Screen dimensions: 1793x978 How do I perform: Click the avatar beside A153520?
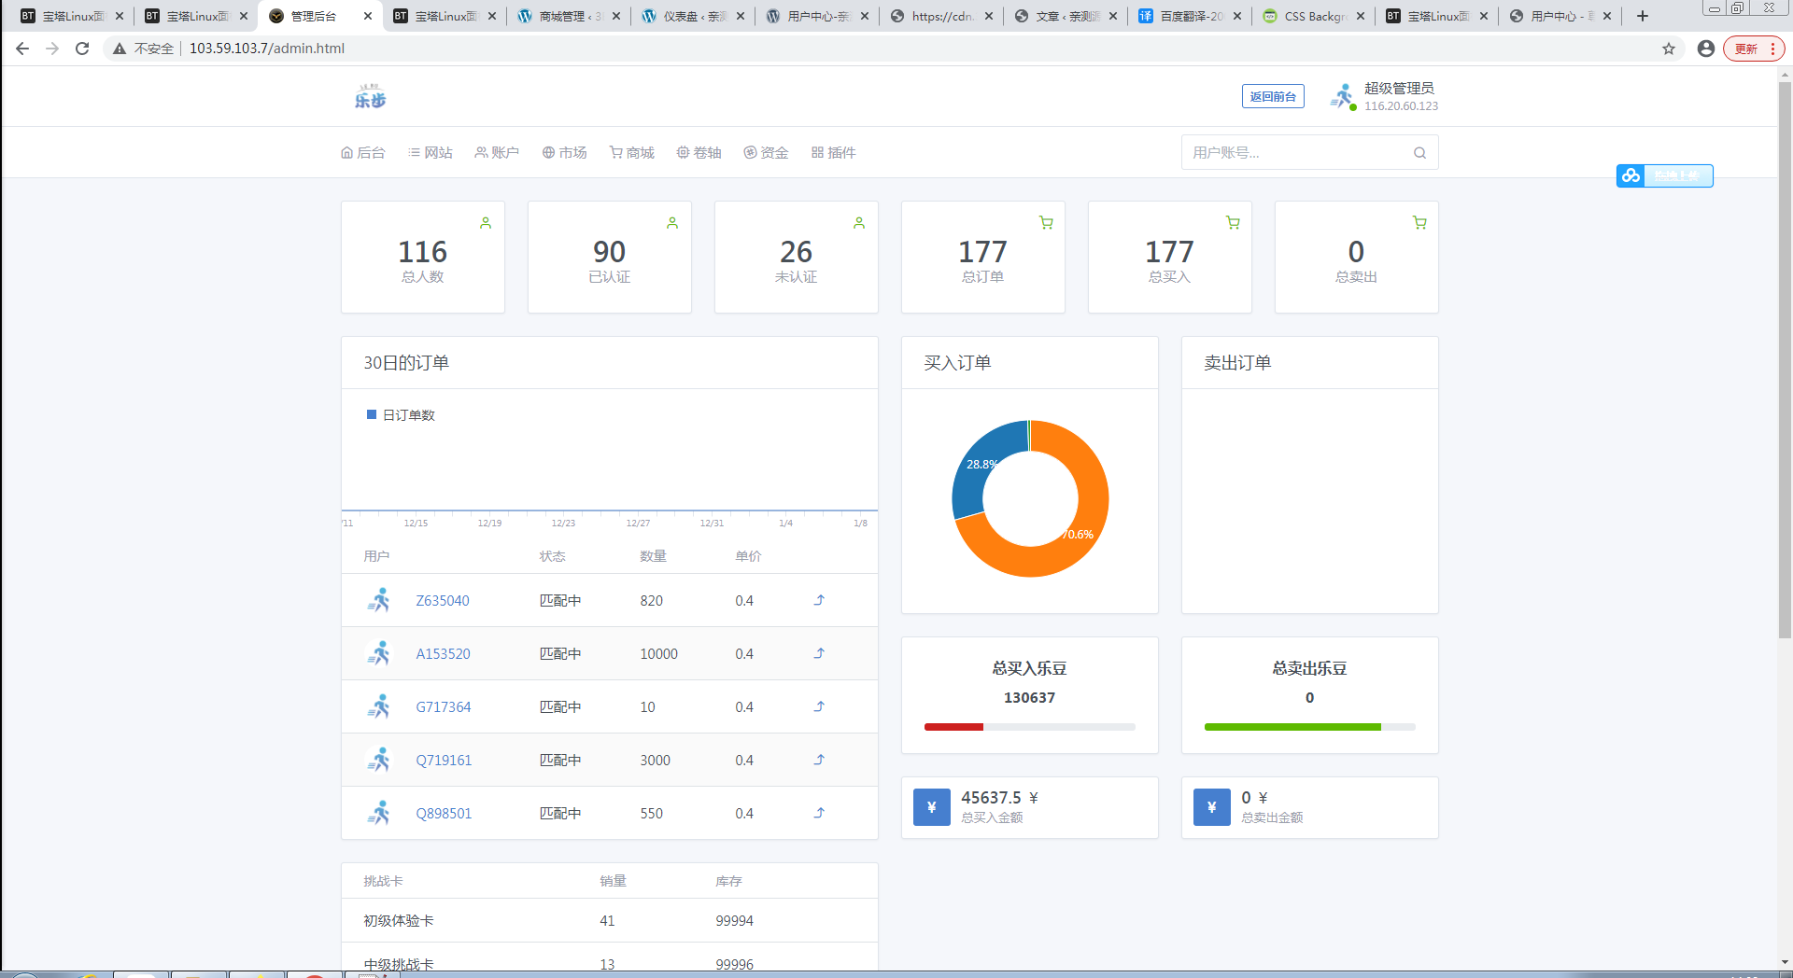click(x=379, y=653)
